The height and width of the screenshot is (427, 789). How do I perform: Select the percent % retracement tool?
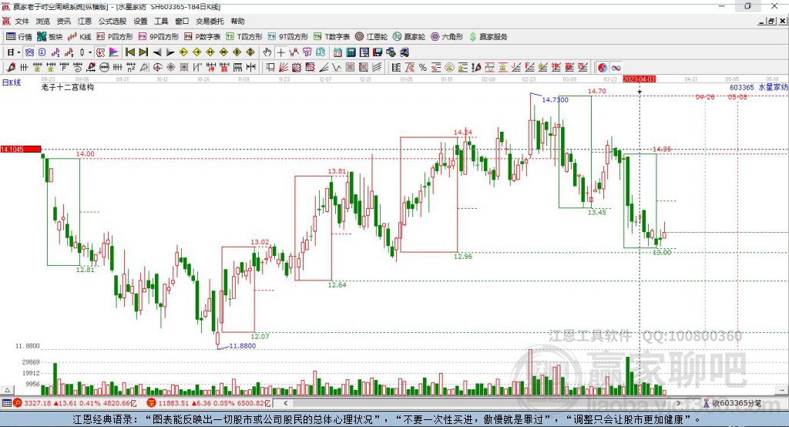click(423, 68)
